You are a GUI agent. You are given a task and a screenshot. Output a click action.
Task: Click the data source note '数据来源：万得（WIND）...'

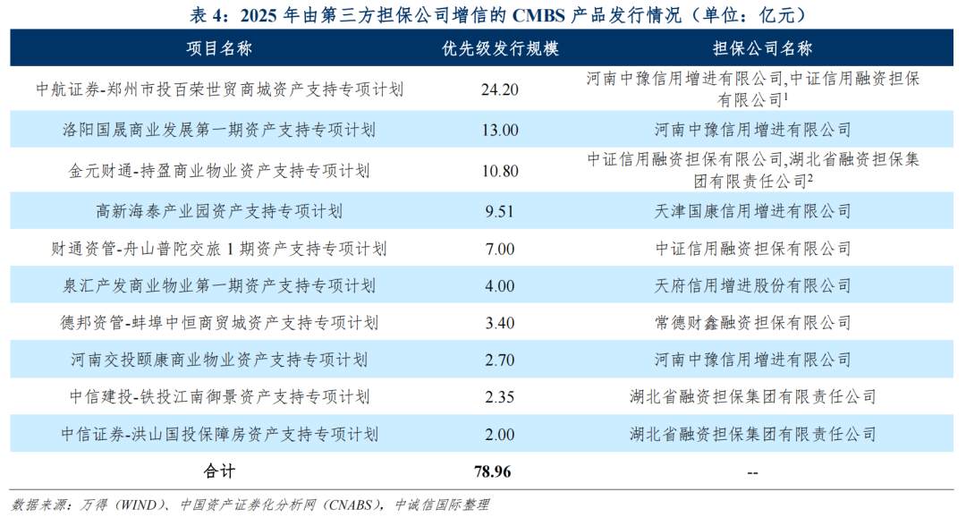coord(250,505)
